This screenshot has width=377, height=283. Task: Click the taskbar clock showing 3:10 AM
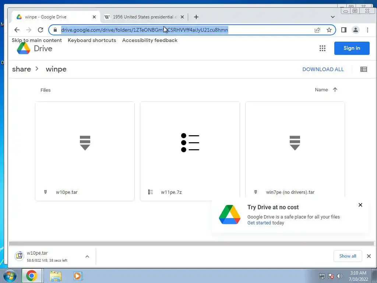tap(358, 276)
